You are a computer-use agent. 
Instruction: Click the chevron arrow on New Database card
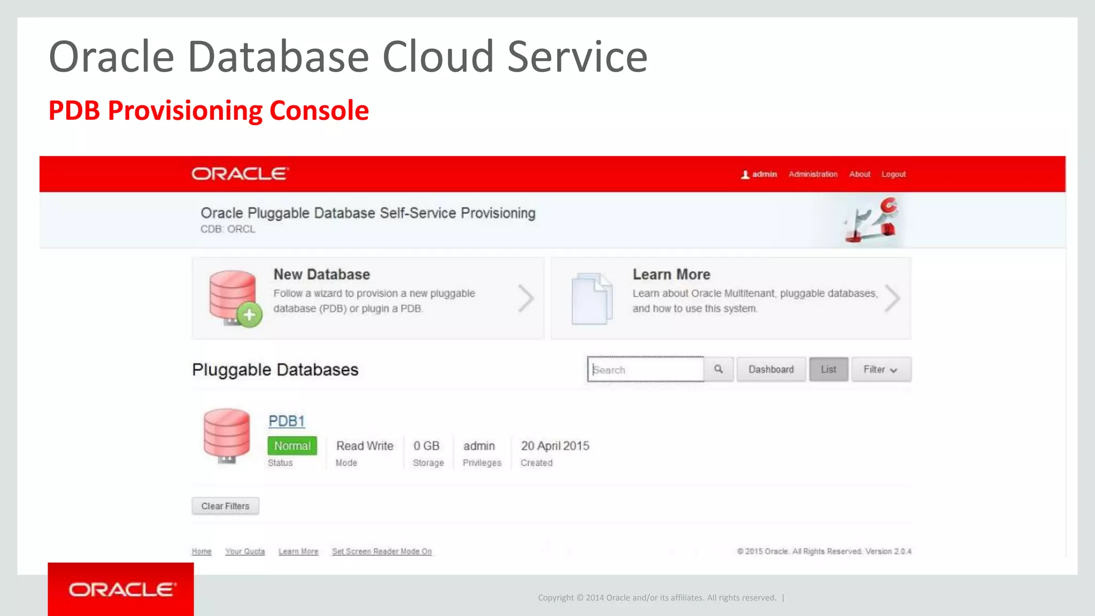click(526, 298)
